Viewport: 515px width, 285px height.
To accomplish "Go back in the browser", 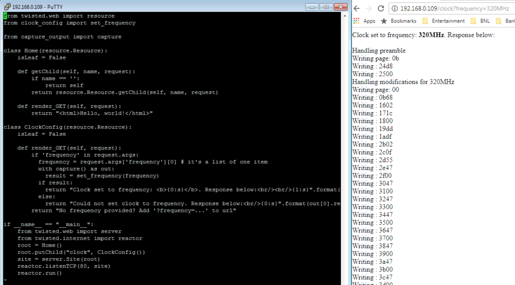I will [357, 8].
